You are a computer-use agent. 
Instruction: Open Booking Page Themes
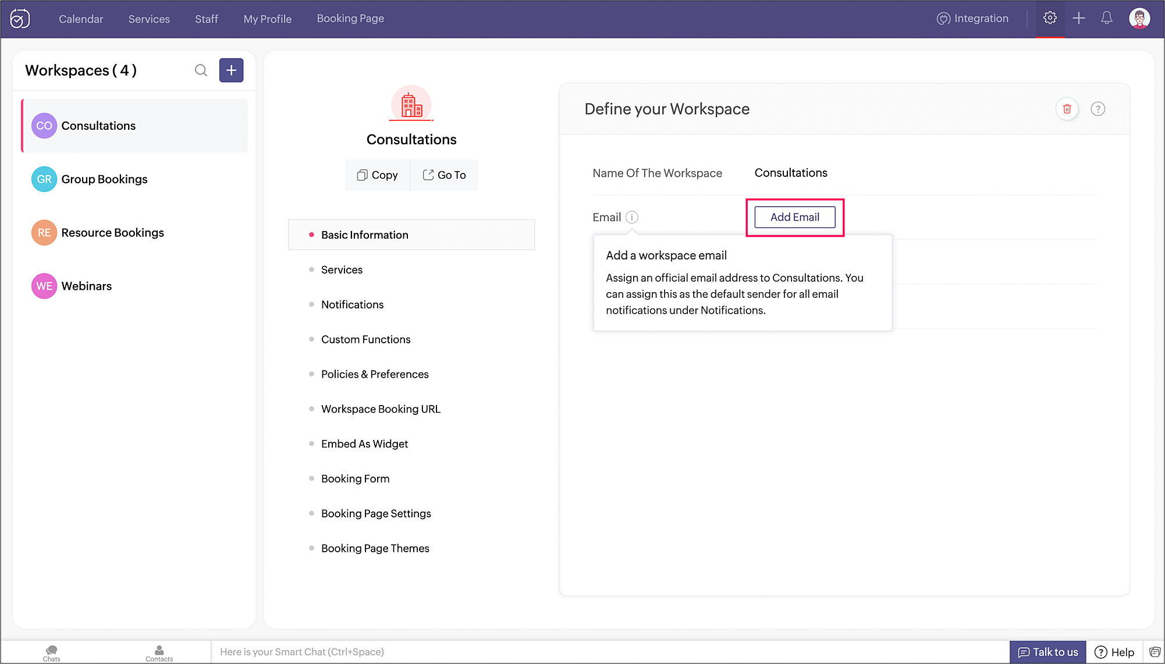click(375, 549)
